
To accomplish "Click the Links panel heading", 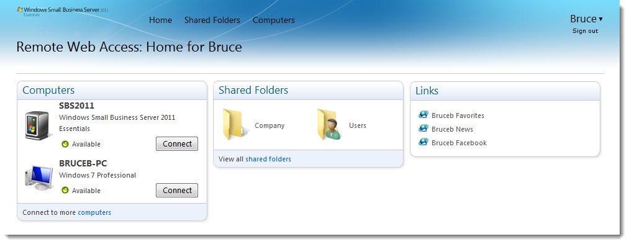I will click(427, 91).
